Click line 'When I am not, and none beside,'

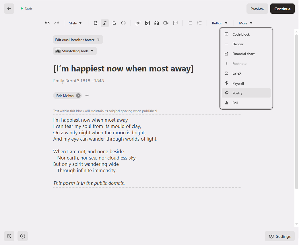(x=89, y=151)
